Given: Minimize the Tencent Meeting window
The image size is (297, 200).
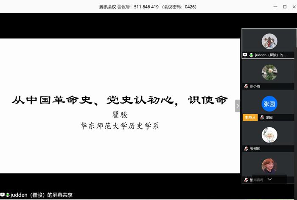Looking at the screenshot, I should [x=275, y=7].
